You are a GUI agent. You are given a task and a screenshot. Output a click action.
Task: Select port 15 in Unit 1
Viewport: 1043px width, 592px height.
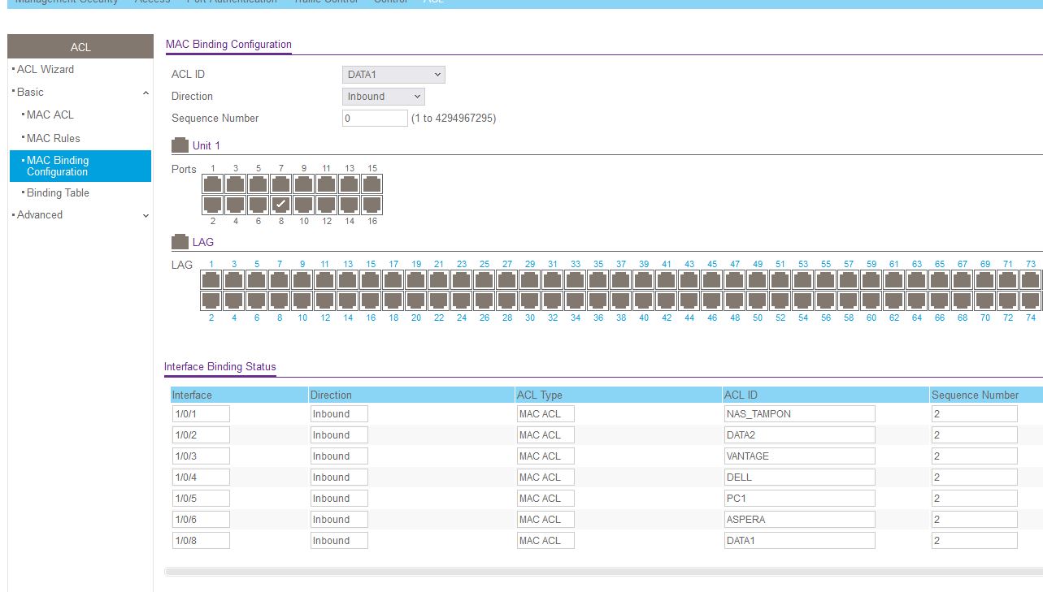click(x=372, y=184)
